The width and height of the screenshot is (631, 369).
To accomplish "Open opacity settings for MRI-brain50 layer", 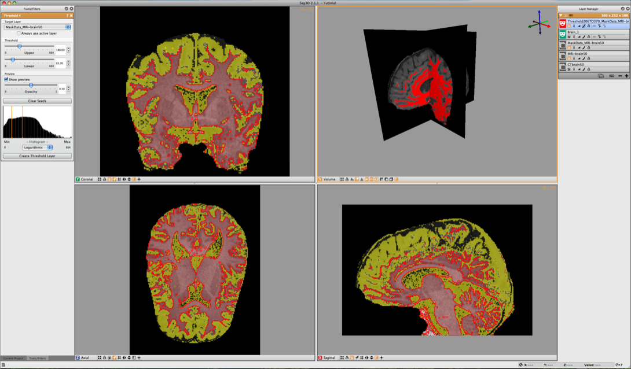I will click(x=579, y=58).
